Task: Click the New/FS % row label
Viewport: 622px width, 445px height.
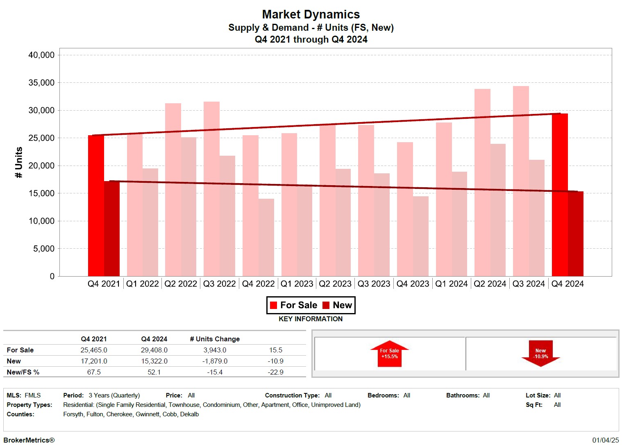Action: [x=23, y=372]
